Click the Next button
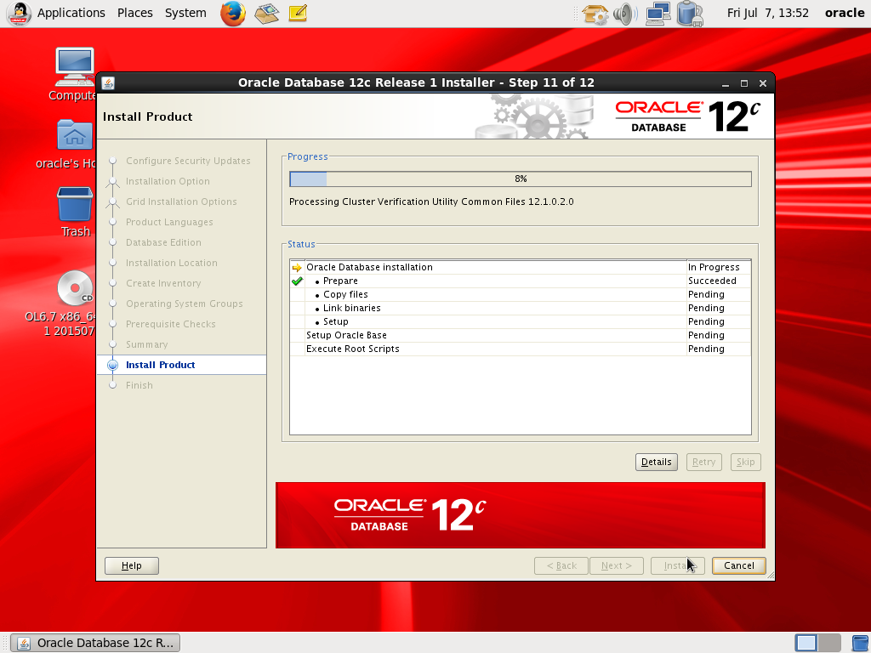The width and height of the screenshot is (871, 653). pyautogui.click(x=617, y=565)
